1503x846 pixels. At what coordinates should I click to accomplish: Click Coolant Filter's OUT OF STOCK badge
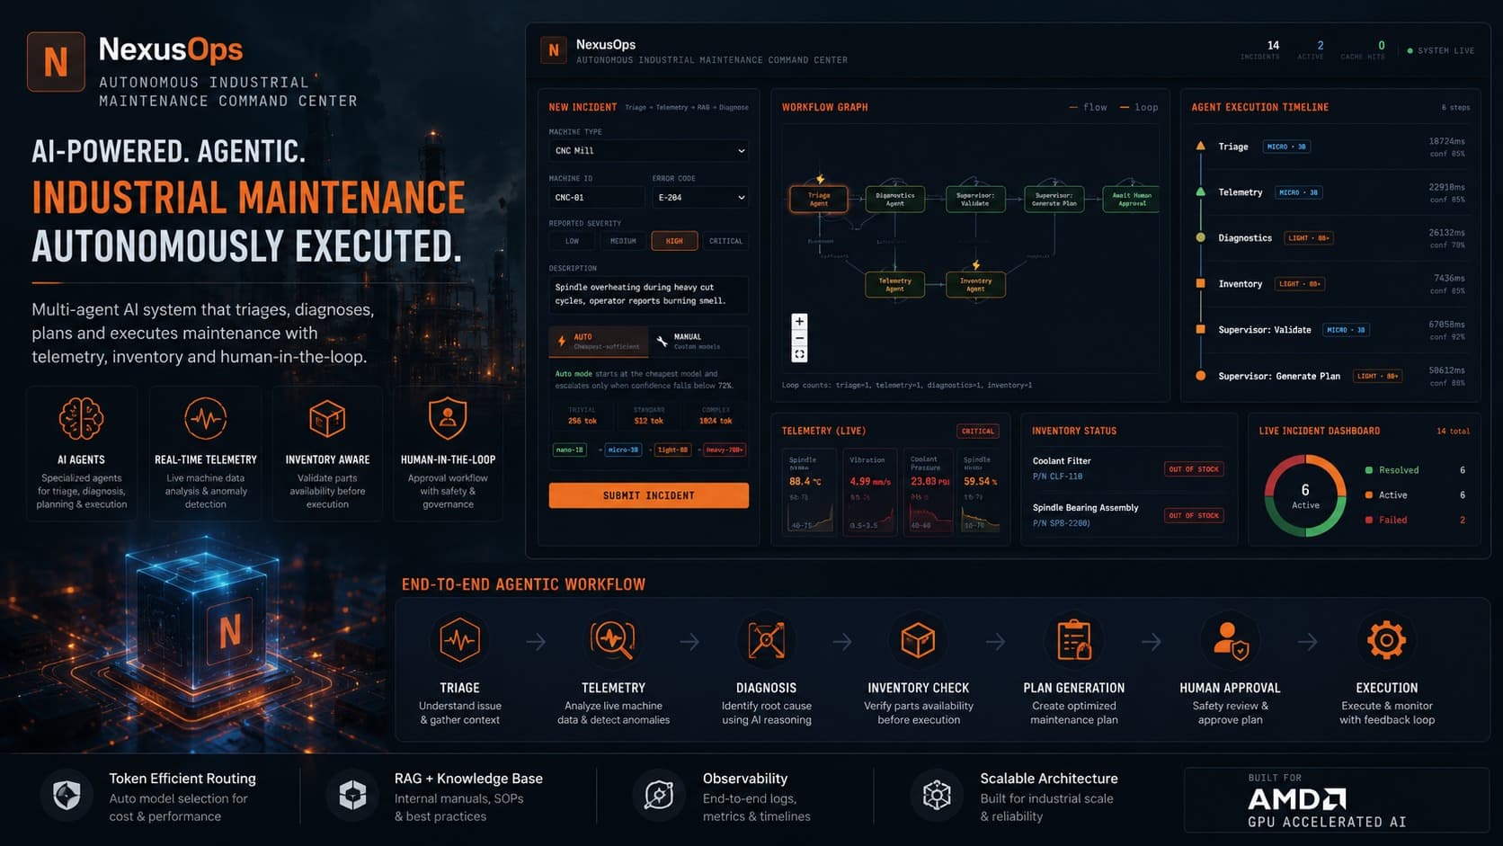pyautogui.click(x=1194, y=469)
